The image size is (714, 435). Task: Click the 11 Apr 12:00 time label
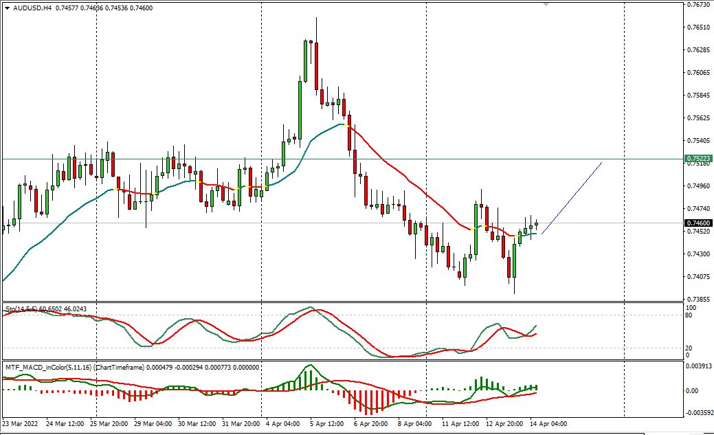click(x=460, y=423)
